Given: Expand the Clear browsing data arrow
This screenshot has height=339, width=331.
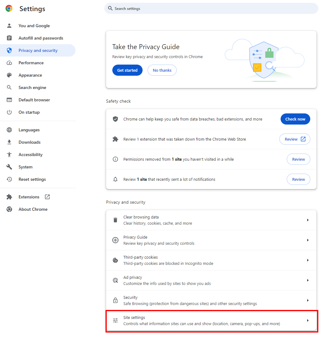Looking at the screenshot, I should tap(307, 220).
